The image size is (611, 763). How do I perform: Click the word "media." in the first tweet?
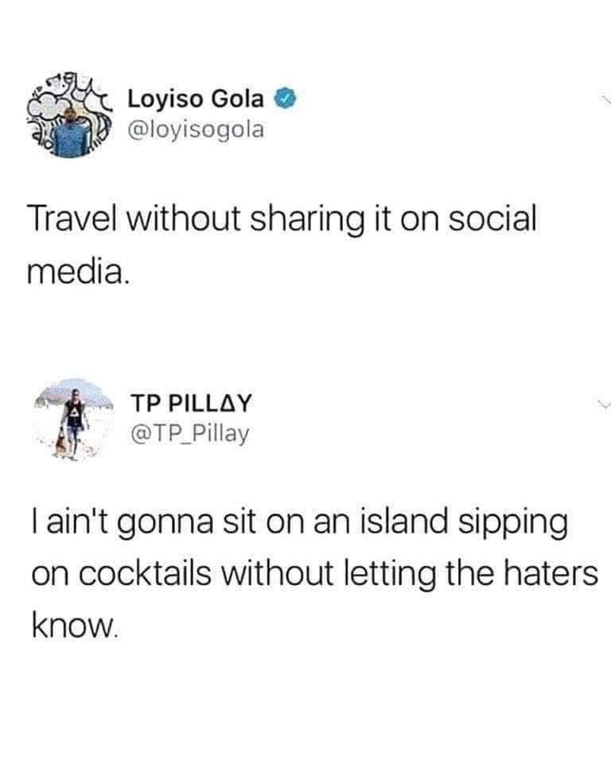pyautogui.click(x=79, y=271)
